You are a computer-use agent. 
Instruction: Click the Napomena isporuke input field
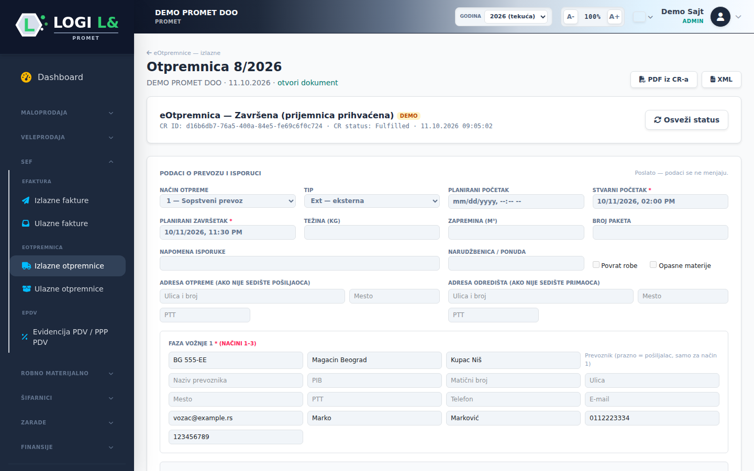(x=300, y=263)
